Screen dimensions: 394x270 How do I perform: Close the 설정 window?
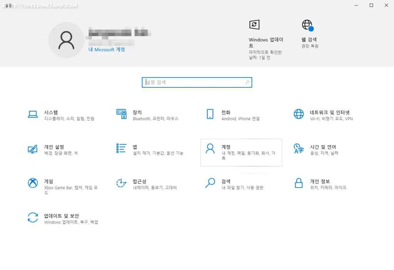coord(386,5)
